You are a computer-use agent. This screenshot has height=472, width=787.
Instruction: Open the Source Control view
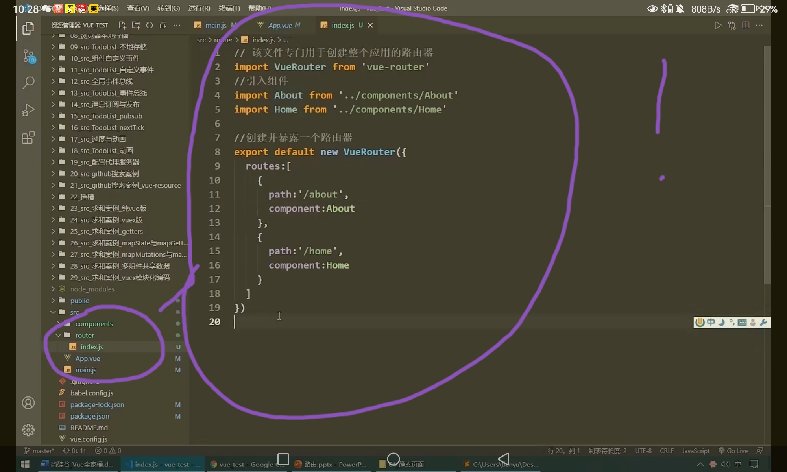29,56
